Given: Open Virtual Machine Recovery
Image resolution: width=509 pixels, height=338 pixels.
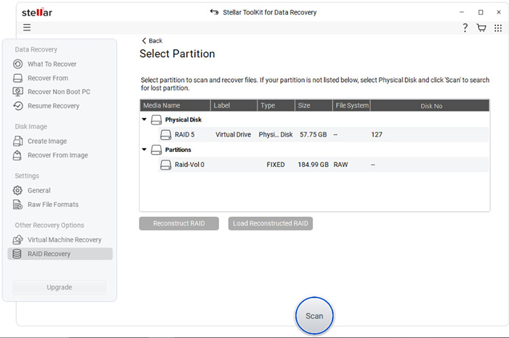Looking at the screenshot, I should coord(64,240).
